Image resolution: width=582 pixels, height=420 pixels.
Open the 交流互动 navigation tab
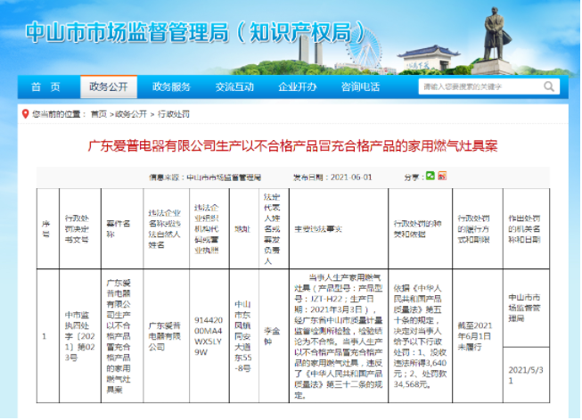(x=234, y=86)
